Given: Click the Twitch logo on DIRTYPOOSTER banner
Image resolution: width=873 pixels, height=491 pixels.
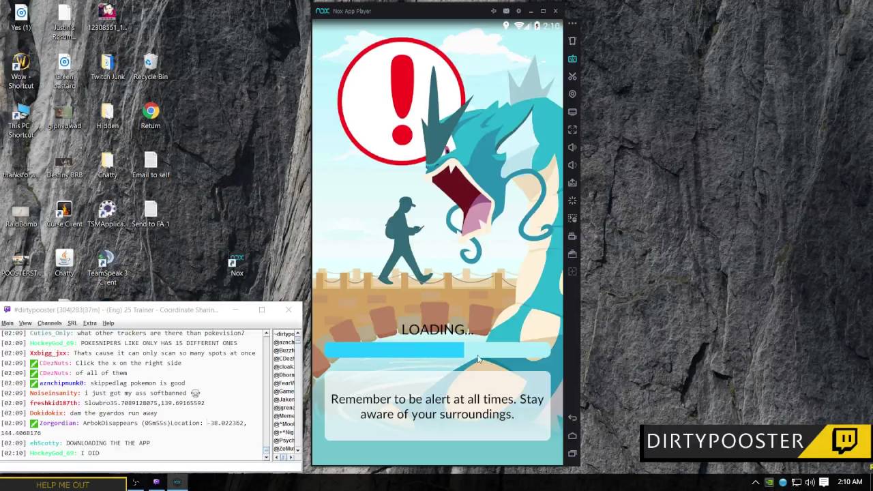Looking at the screenshot, I should [845, 441].
